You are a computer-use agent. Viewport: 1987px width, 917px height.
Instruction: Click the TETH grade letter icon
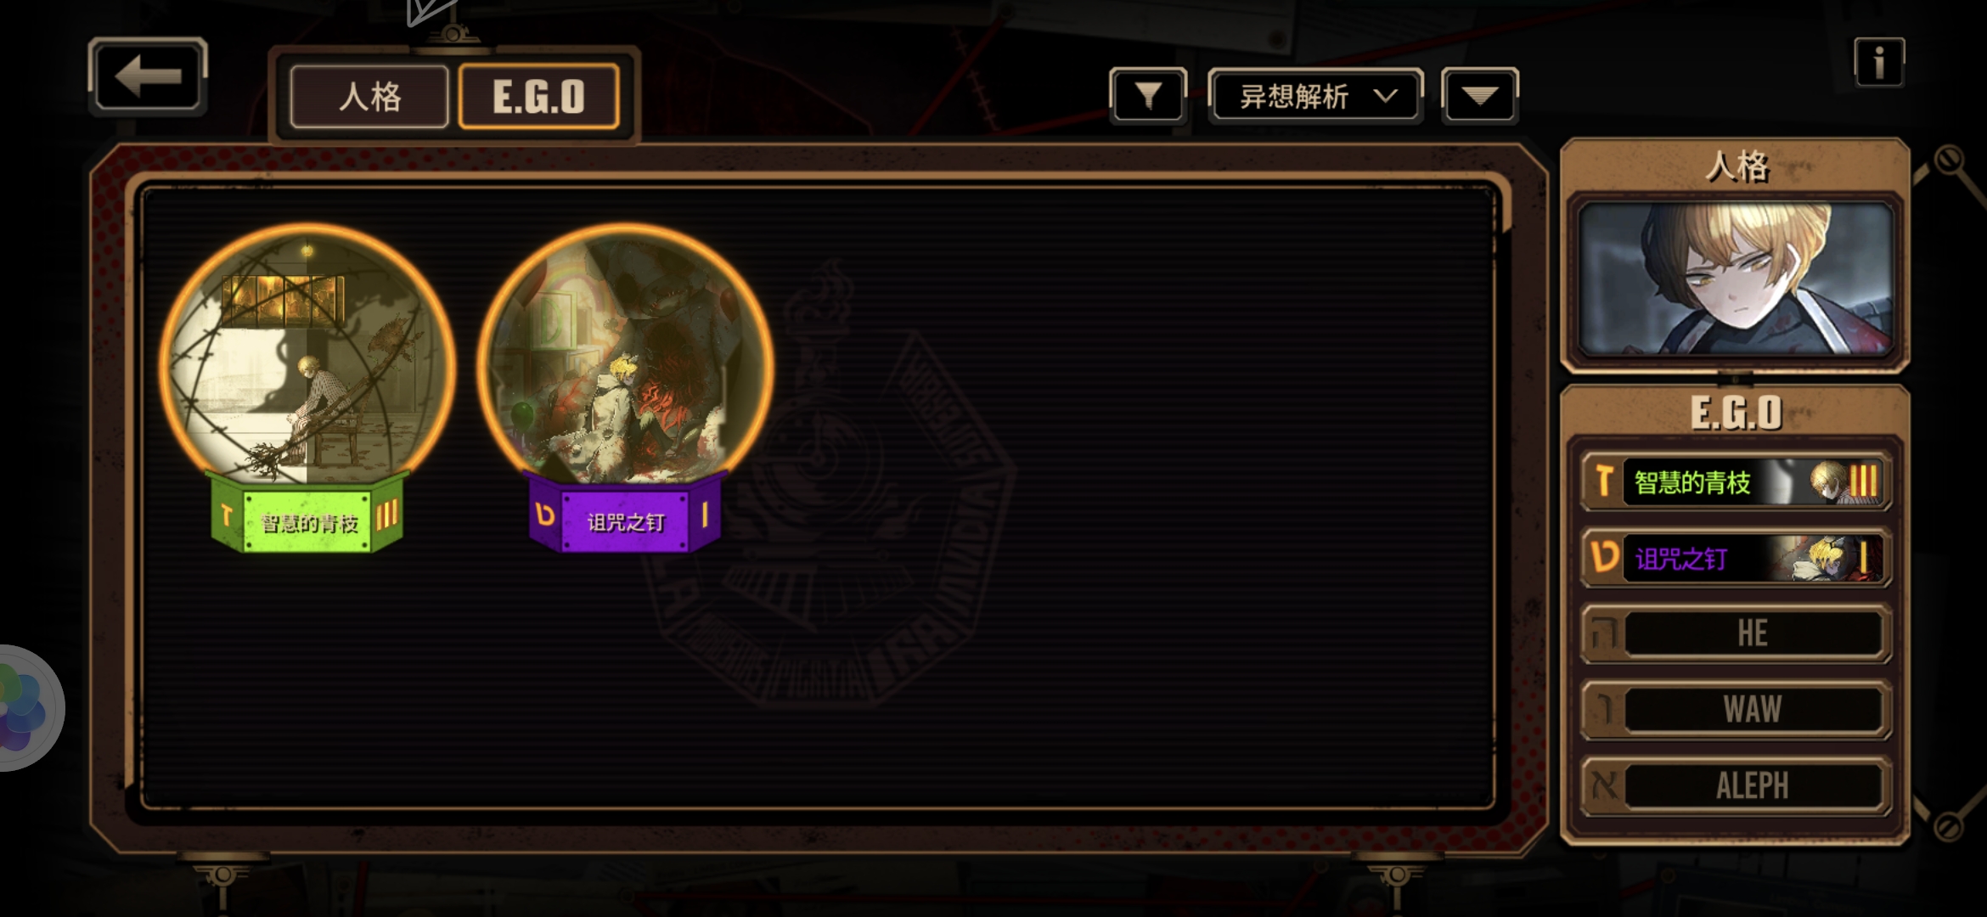1603,558
